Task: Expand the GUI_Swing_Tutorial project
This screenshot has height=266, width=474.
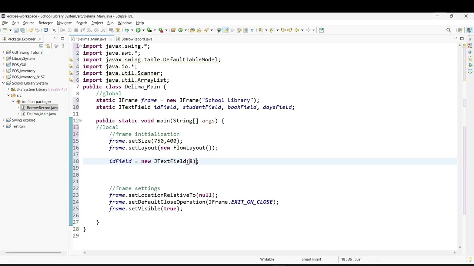Action: click(x=3, y=52)
